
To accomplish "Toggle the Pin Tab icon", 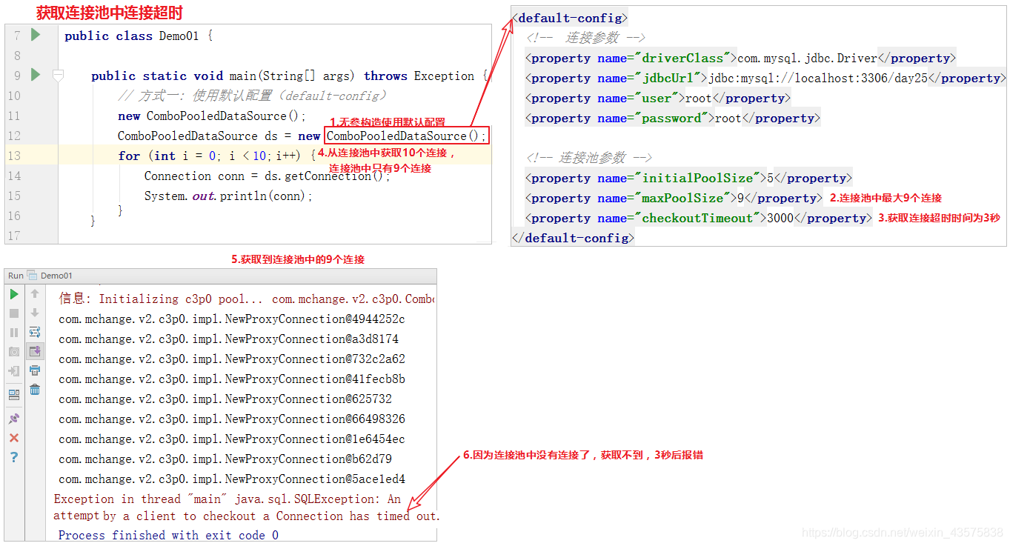I will 14,419.
